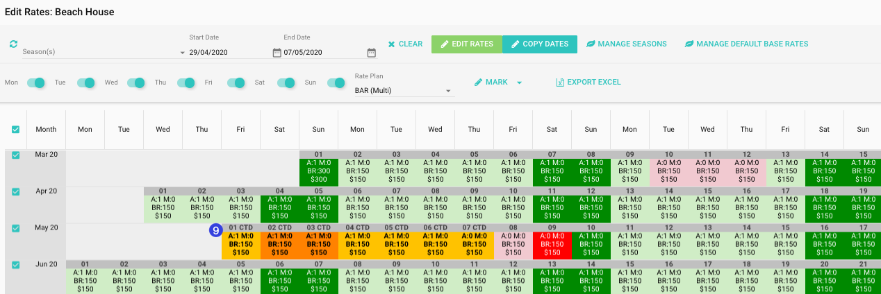Toggle the select-all checkbox in header
Viewport: 881px width, 294px height.
pos(15,129)
